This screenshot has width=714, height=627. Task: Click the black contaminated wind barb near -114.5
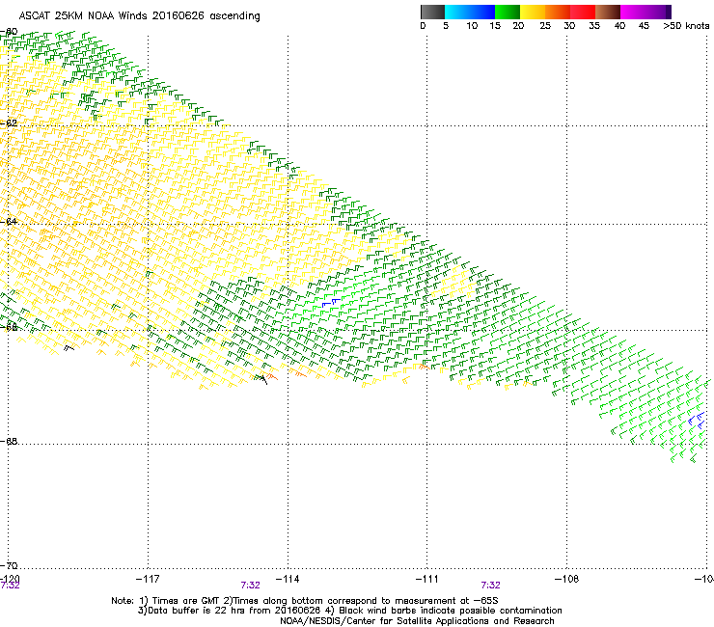click(x=261, y=379)
